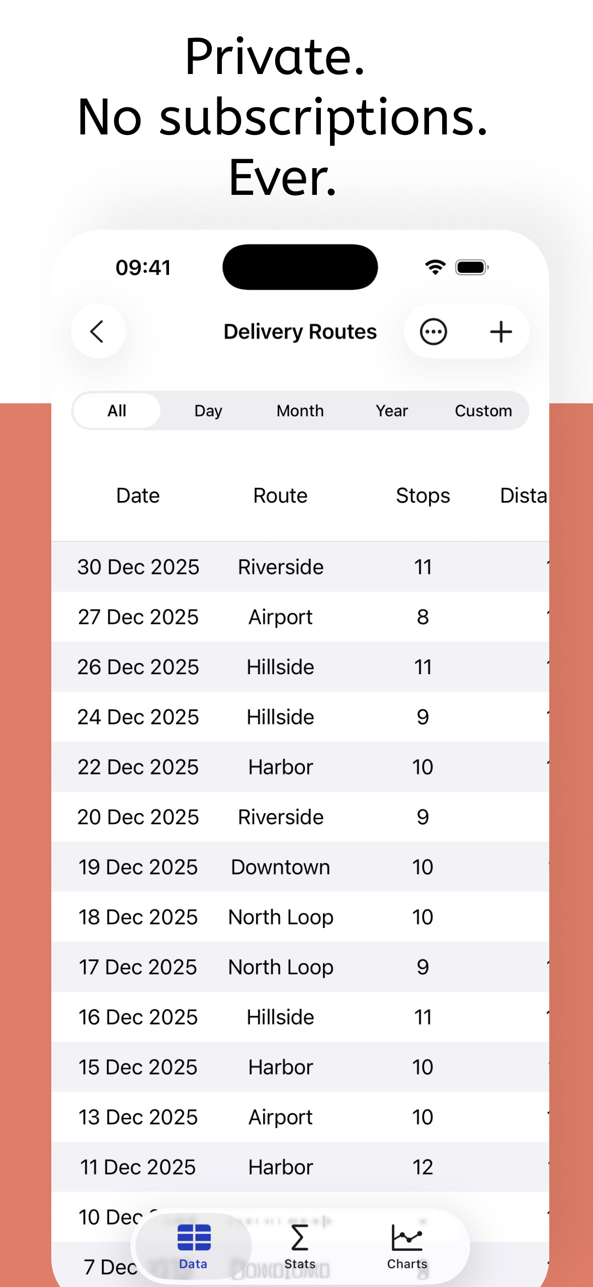Sort by the Date column header

138,496
